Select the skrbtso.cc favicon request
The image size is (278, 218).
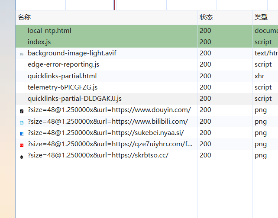(98, 155)
